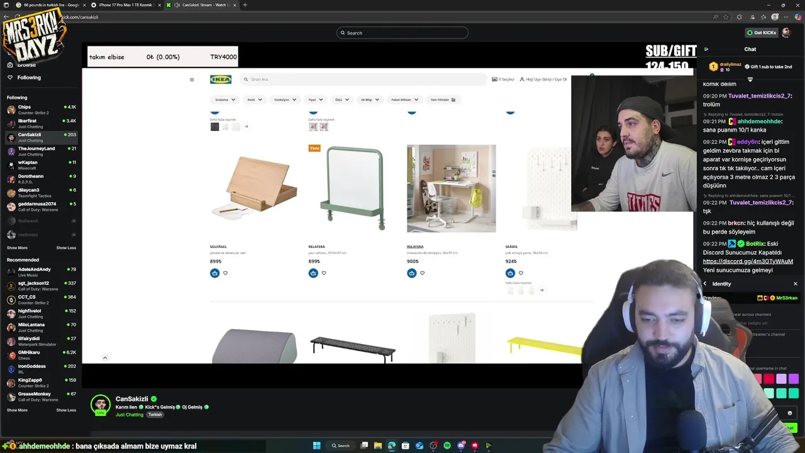805x453 pixels.
Task: Add page to browser favorites star
Action: click(726, 17)
